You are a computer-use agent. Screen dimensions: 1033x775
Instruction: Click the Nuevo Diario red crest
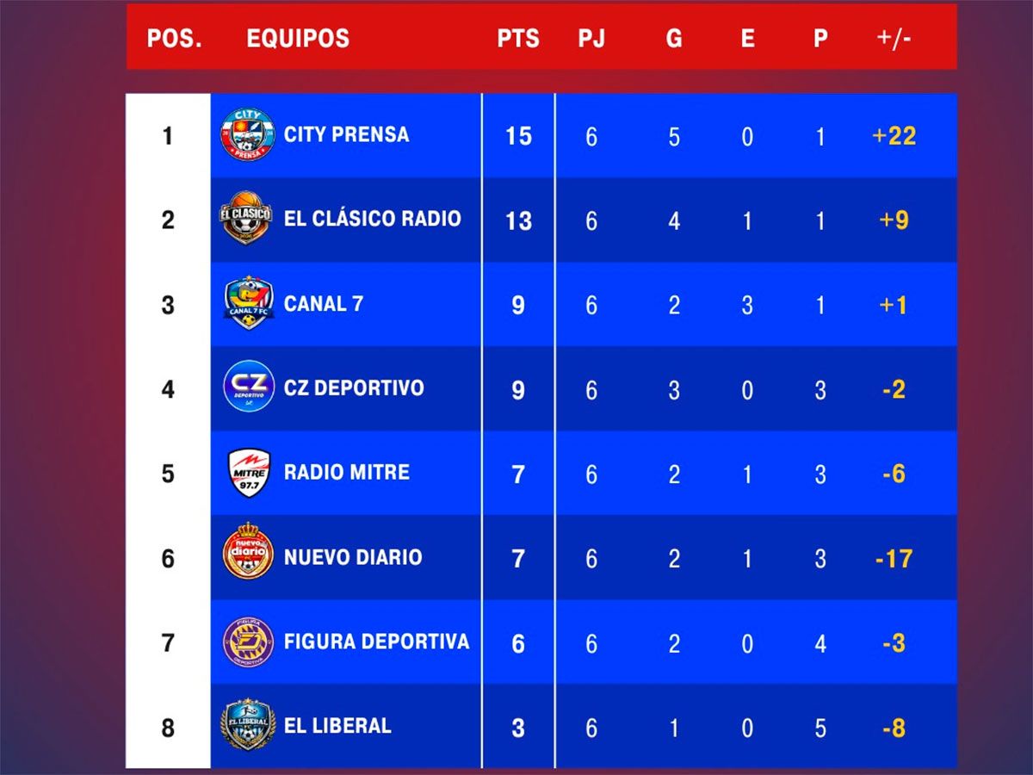[x=248, y=555]
